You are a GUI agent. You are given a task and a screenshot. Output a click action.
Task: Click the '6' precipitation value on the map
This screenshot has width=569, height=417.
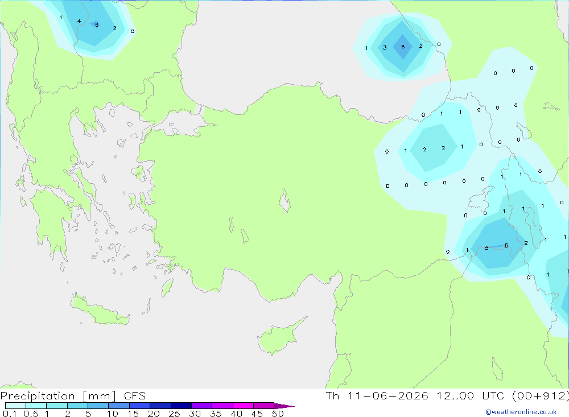pyautogui.click(x=97, y=24)
